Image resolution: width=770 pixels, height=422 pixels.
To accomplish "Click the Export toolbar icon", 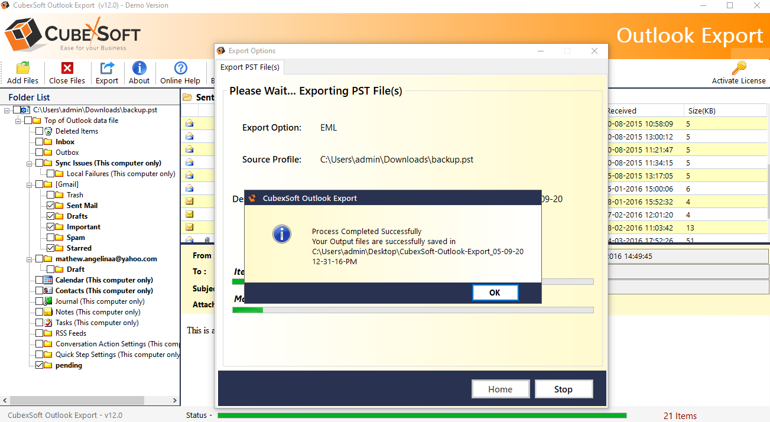I will point(107,68).
